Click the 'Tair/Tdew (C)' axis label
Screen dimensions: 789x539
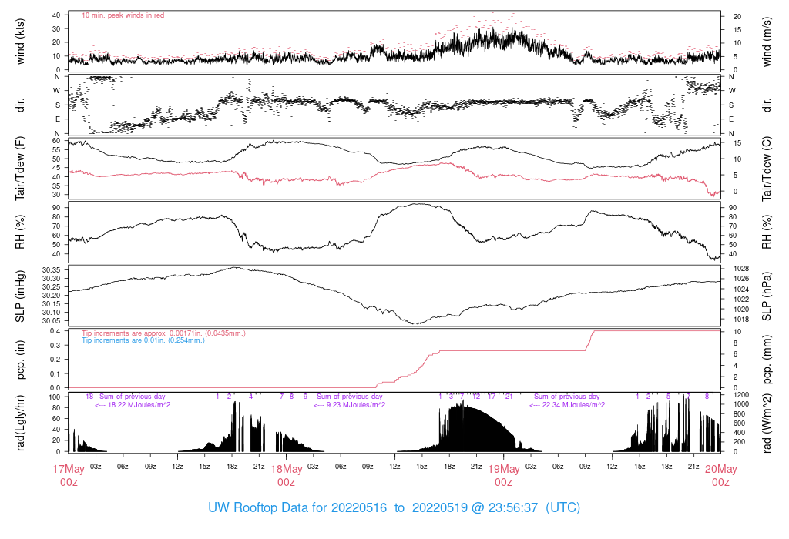pos(767,169)
